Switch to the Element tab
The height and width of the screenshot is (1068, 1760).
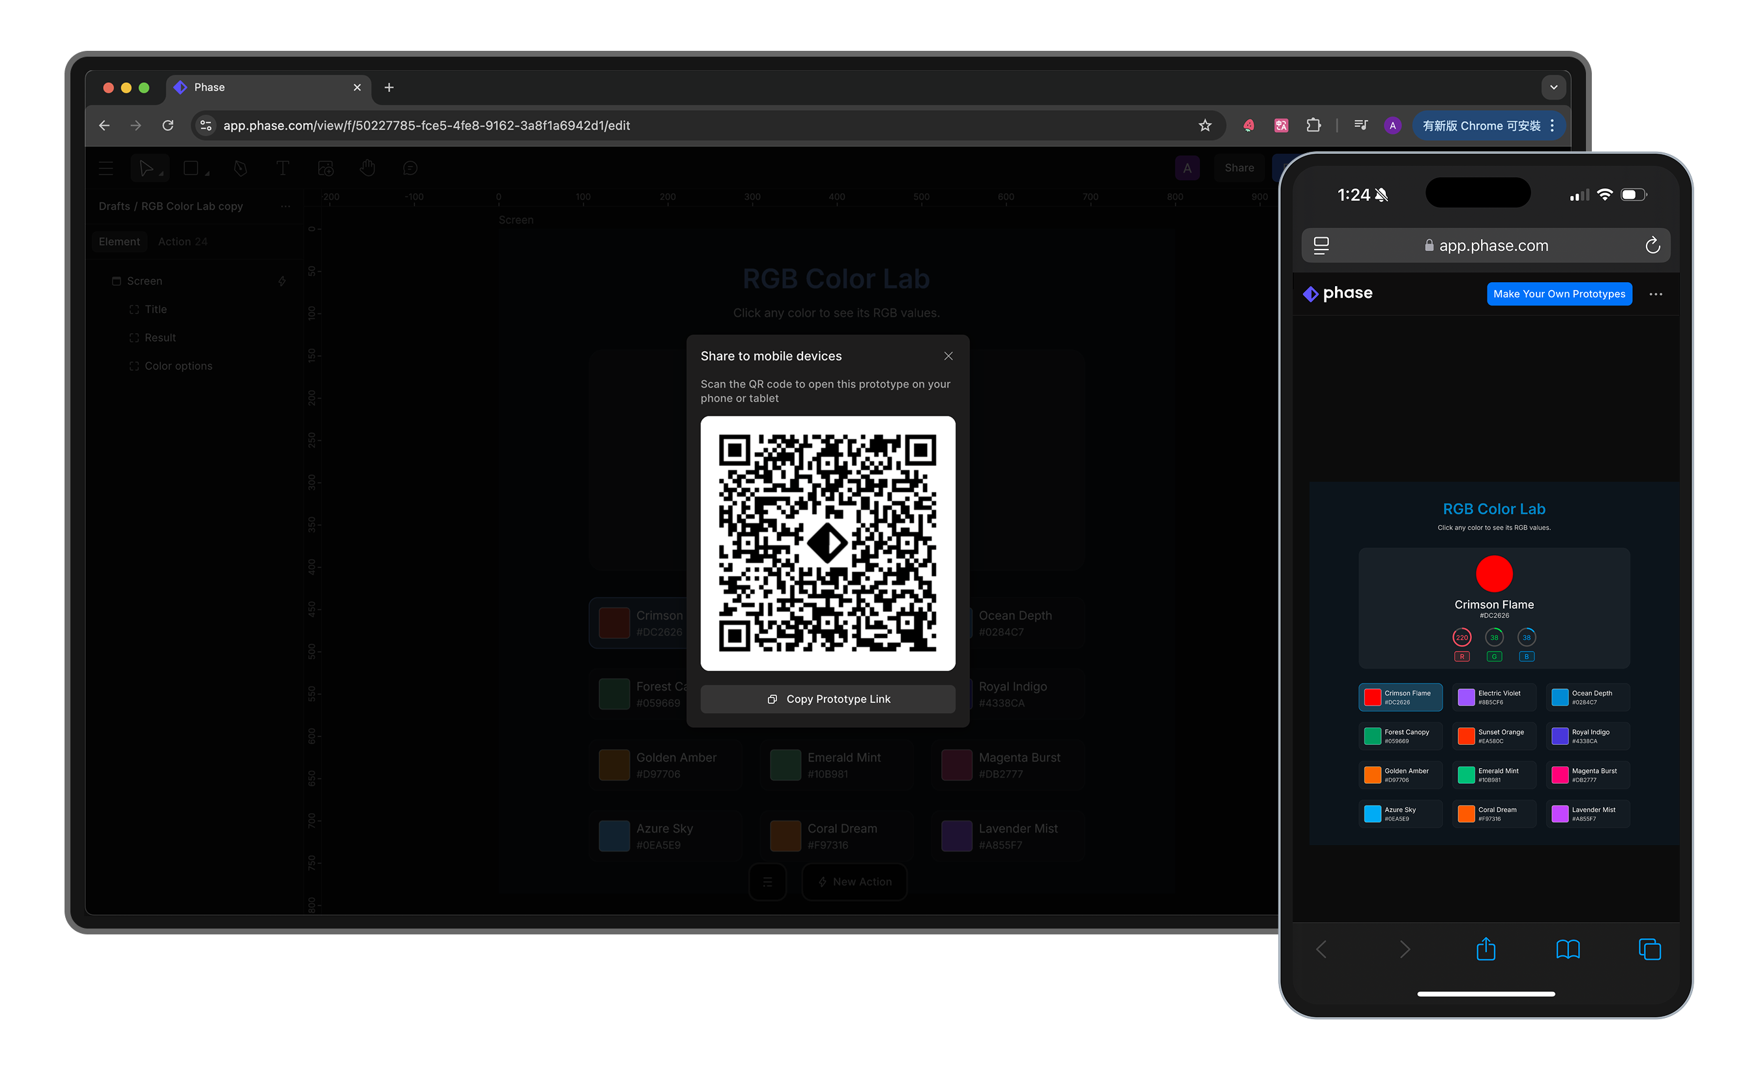click(119, 242)
